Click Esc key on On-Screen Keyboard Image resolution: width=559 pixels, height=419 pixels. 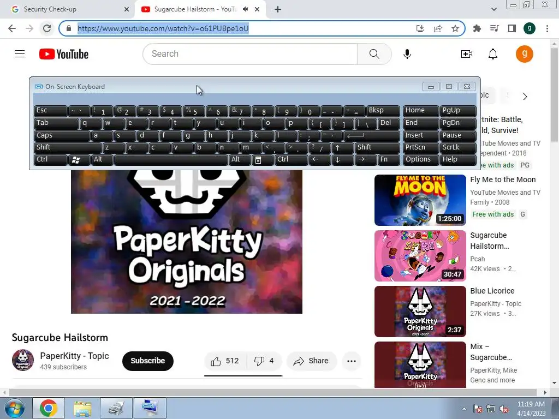pos(51,111)
